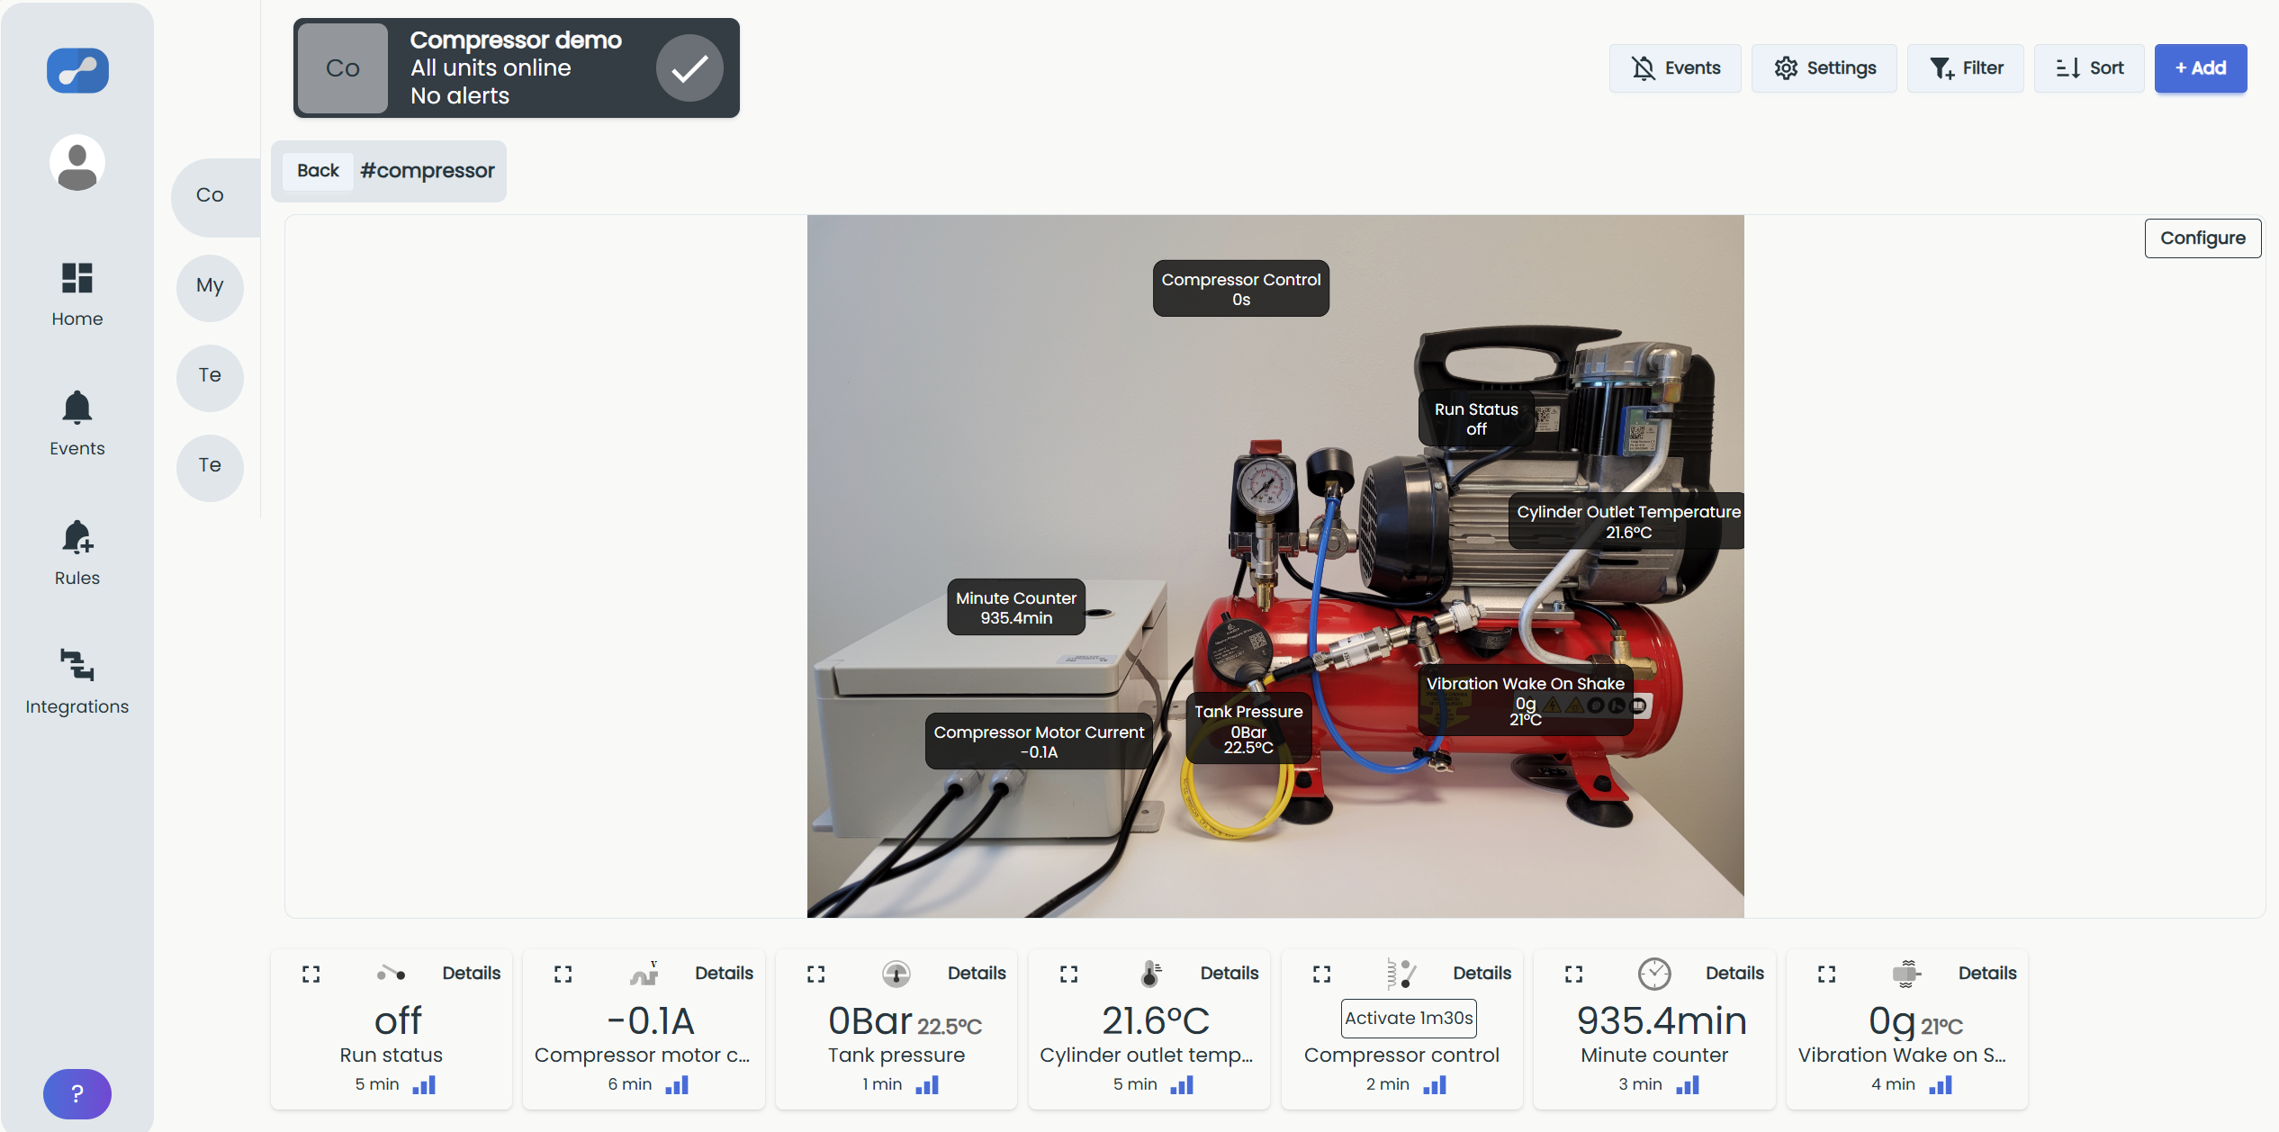Open Details of Compressor control card

coord(1482,974)
